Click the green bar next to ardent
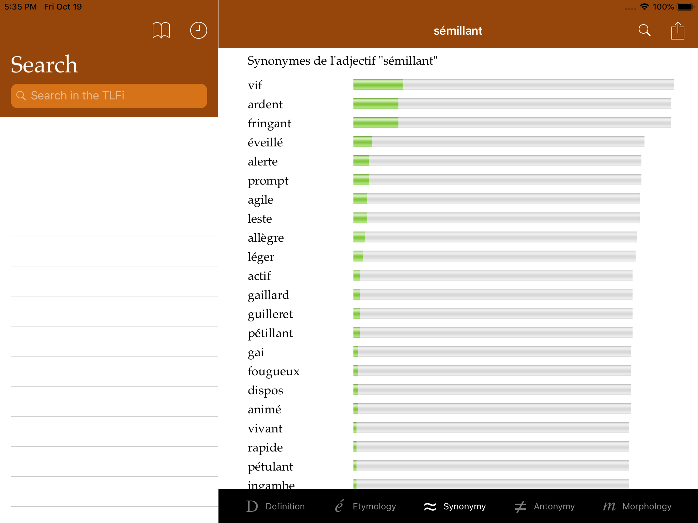The width and height of the screenshot is (698, 523). pos(376,104)
